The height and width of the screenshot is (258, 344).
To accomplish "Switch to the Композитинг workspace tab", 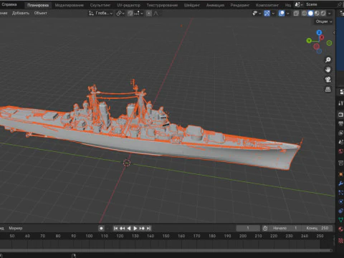I will [x=267, y=5].
